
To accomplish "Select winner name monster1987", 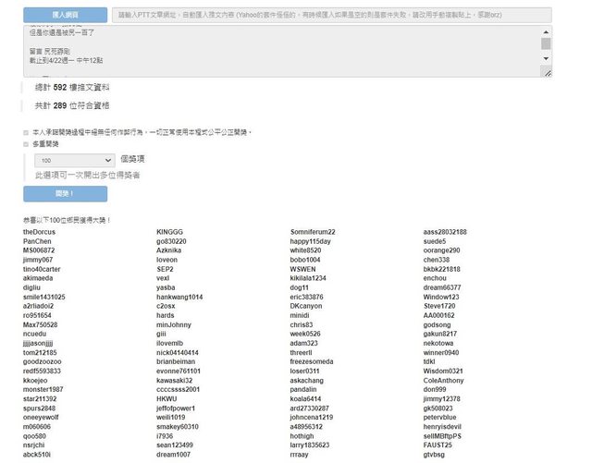I will click(43, 389).
